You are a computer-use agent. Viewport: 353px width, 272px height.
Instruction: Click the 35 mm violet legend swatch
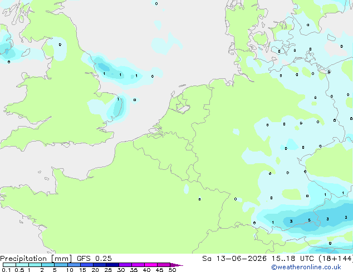pos(138,265)
